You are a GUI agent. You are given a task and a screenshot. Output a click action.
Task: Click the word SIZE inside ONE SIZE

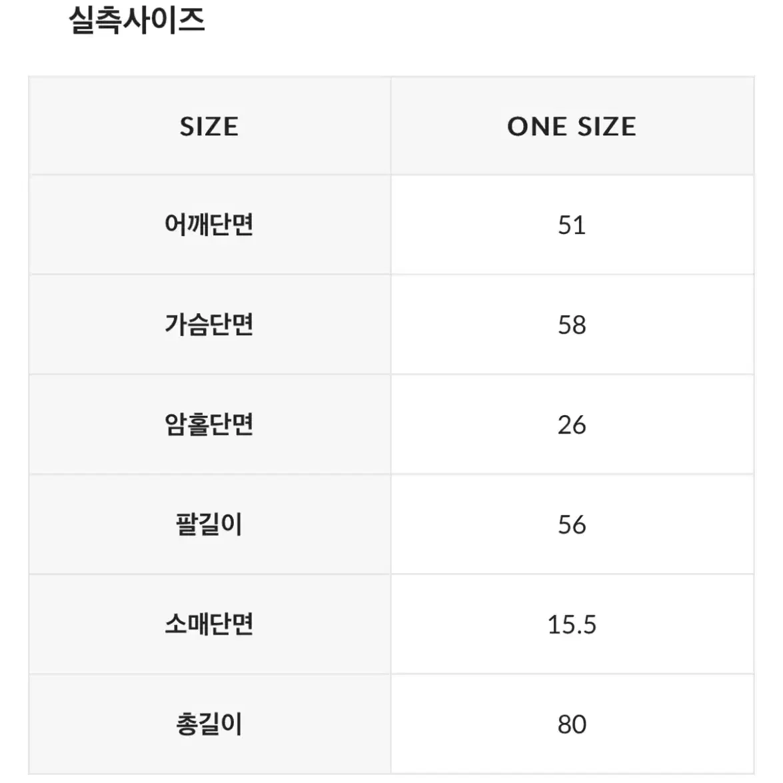pyautogui.click(x=606, y=126)
